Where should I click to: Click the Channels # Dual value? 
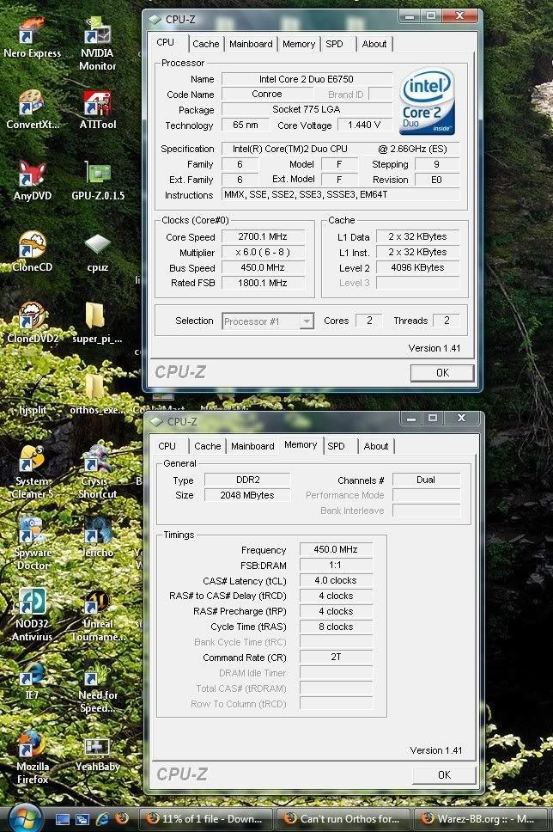coord(426,480)
